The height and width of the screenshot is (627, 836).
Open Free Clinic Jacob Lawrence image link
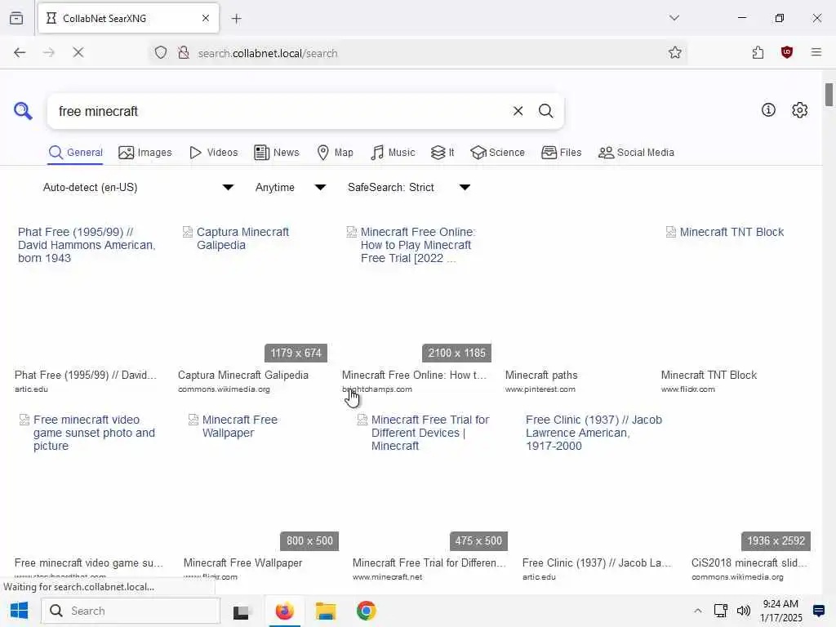point(594,433)
